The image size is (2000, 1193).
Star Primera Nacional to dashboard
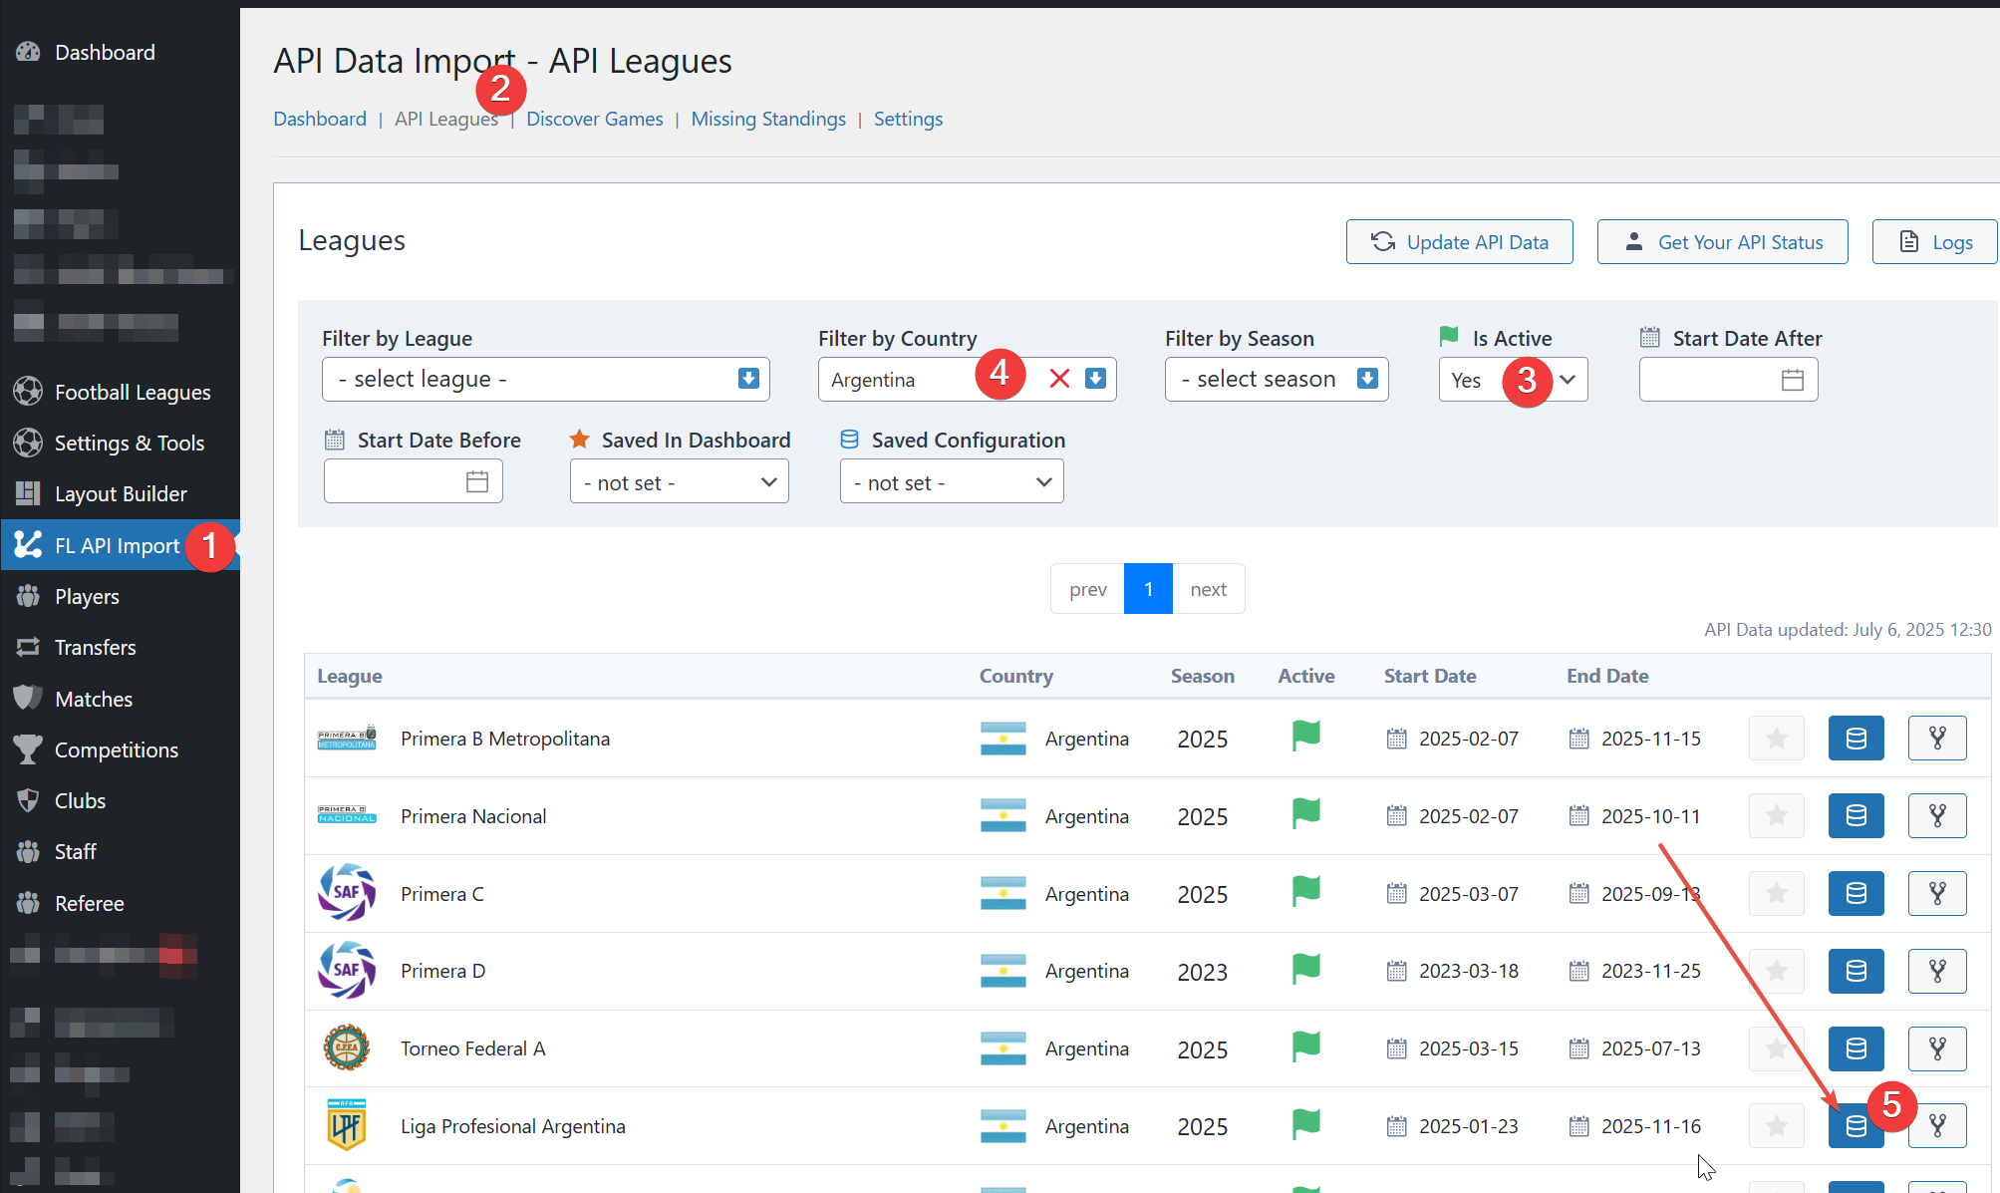point(1776,815)
